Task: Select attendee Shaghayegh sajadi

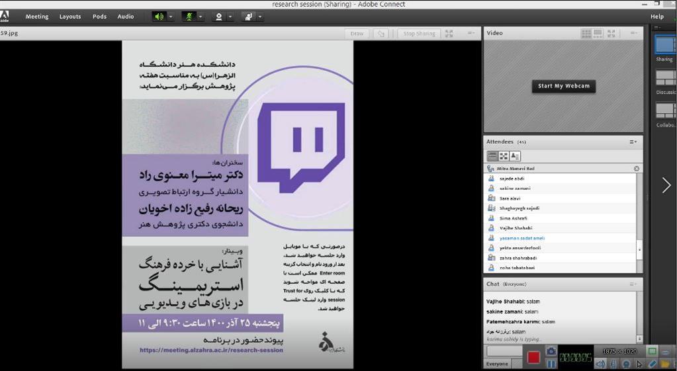Action: 561,208
